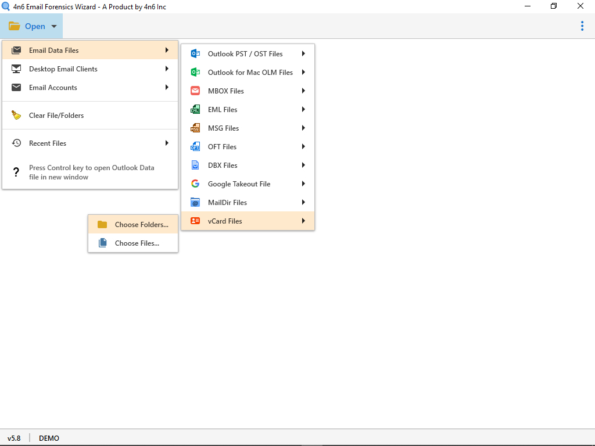Select Clear File/Folders menu entry
This screenshot has height=446, width=595.
click(90, 116)
